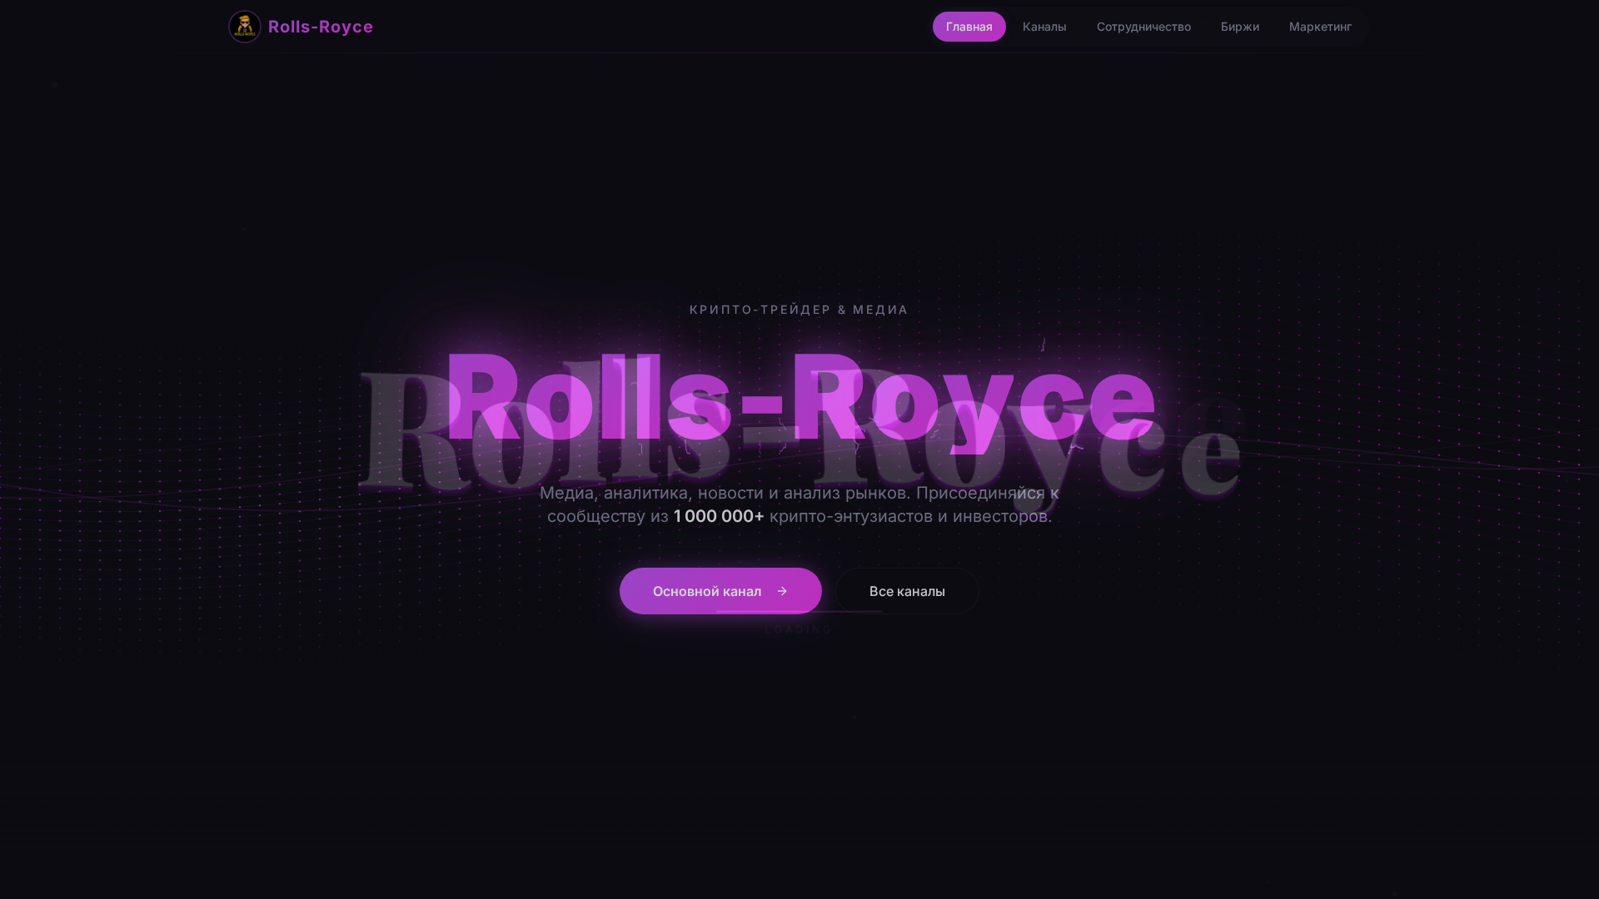Viewport: 1599px width, 899px height.
Task: Click the КРИПТО-ТРЕЙДЕР & МЕДИА subtitle text
Action: coord(799,310)
